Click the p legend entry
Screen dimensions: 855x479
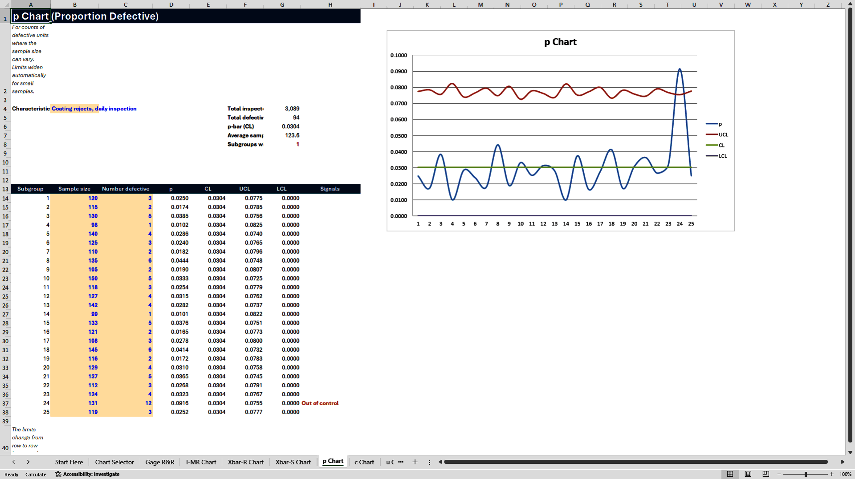click(x=714, y=124)
